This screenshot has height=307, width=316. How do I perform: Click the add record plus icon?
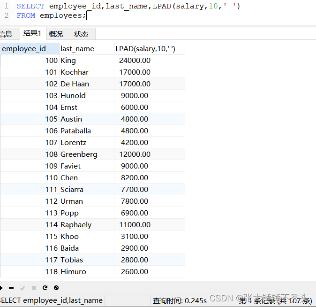coord(1,288)
